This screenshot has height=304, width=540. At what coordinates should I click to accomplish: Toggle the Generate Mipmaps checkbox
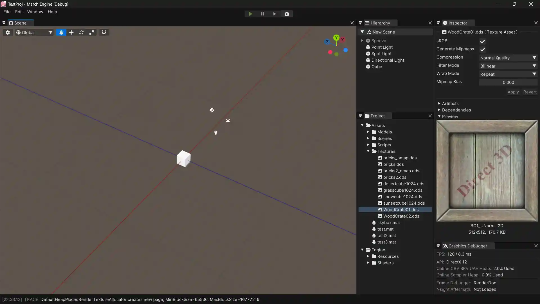pos(482,50)
